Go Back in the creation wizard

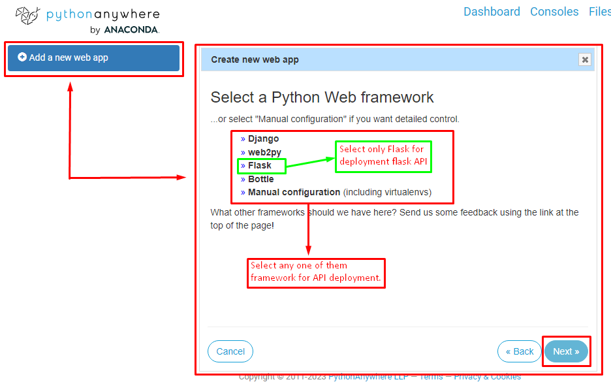tap(519, 351)
